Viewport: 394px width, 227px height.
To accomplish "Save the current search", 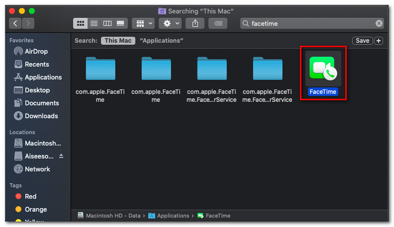I will [362, 41].
